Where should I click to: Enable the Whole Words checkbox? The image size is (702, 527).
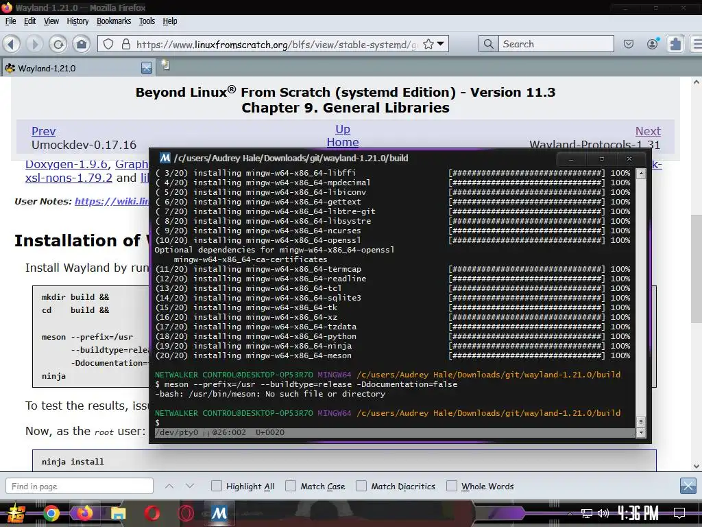tap(452, 486)
